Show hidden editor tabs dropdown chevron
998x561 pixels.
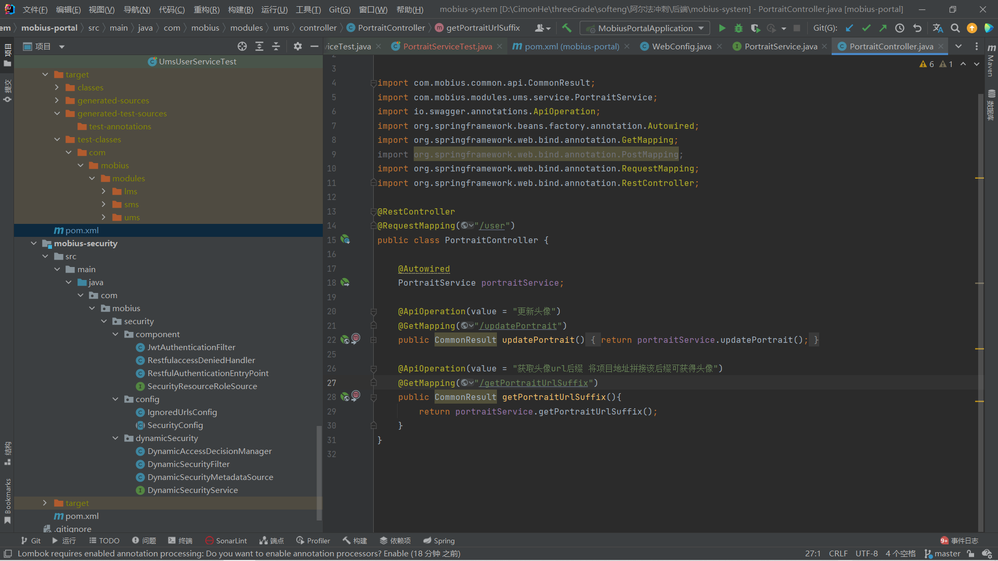[x=958, y=47]
